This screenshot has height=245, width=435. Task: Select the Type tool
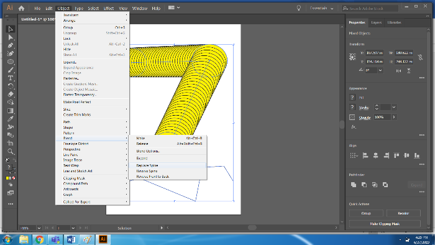11,78
